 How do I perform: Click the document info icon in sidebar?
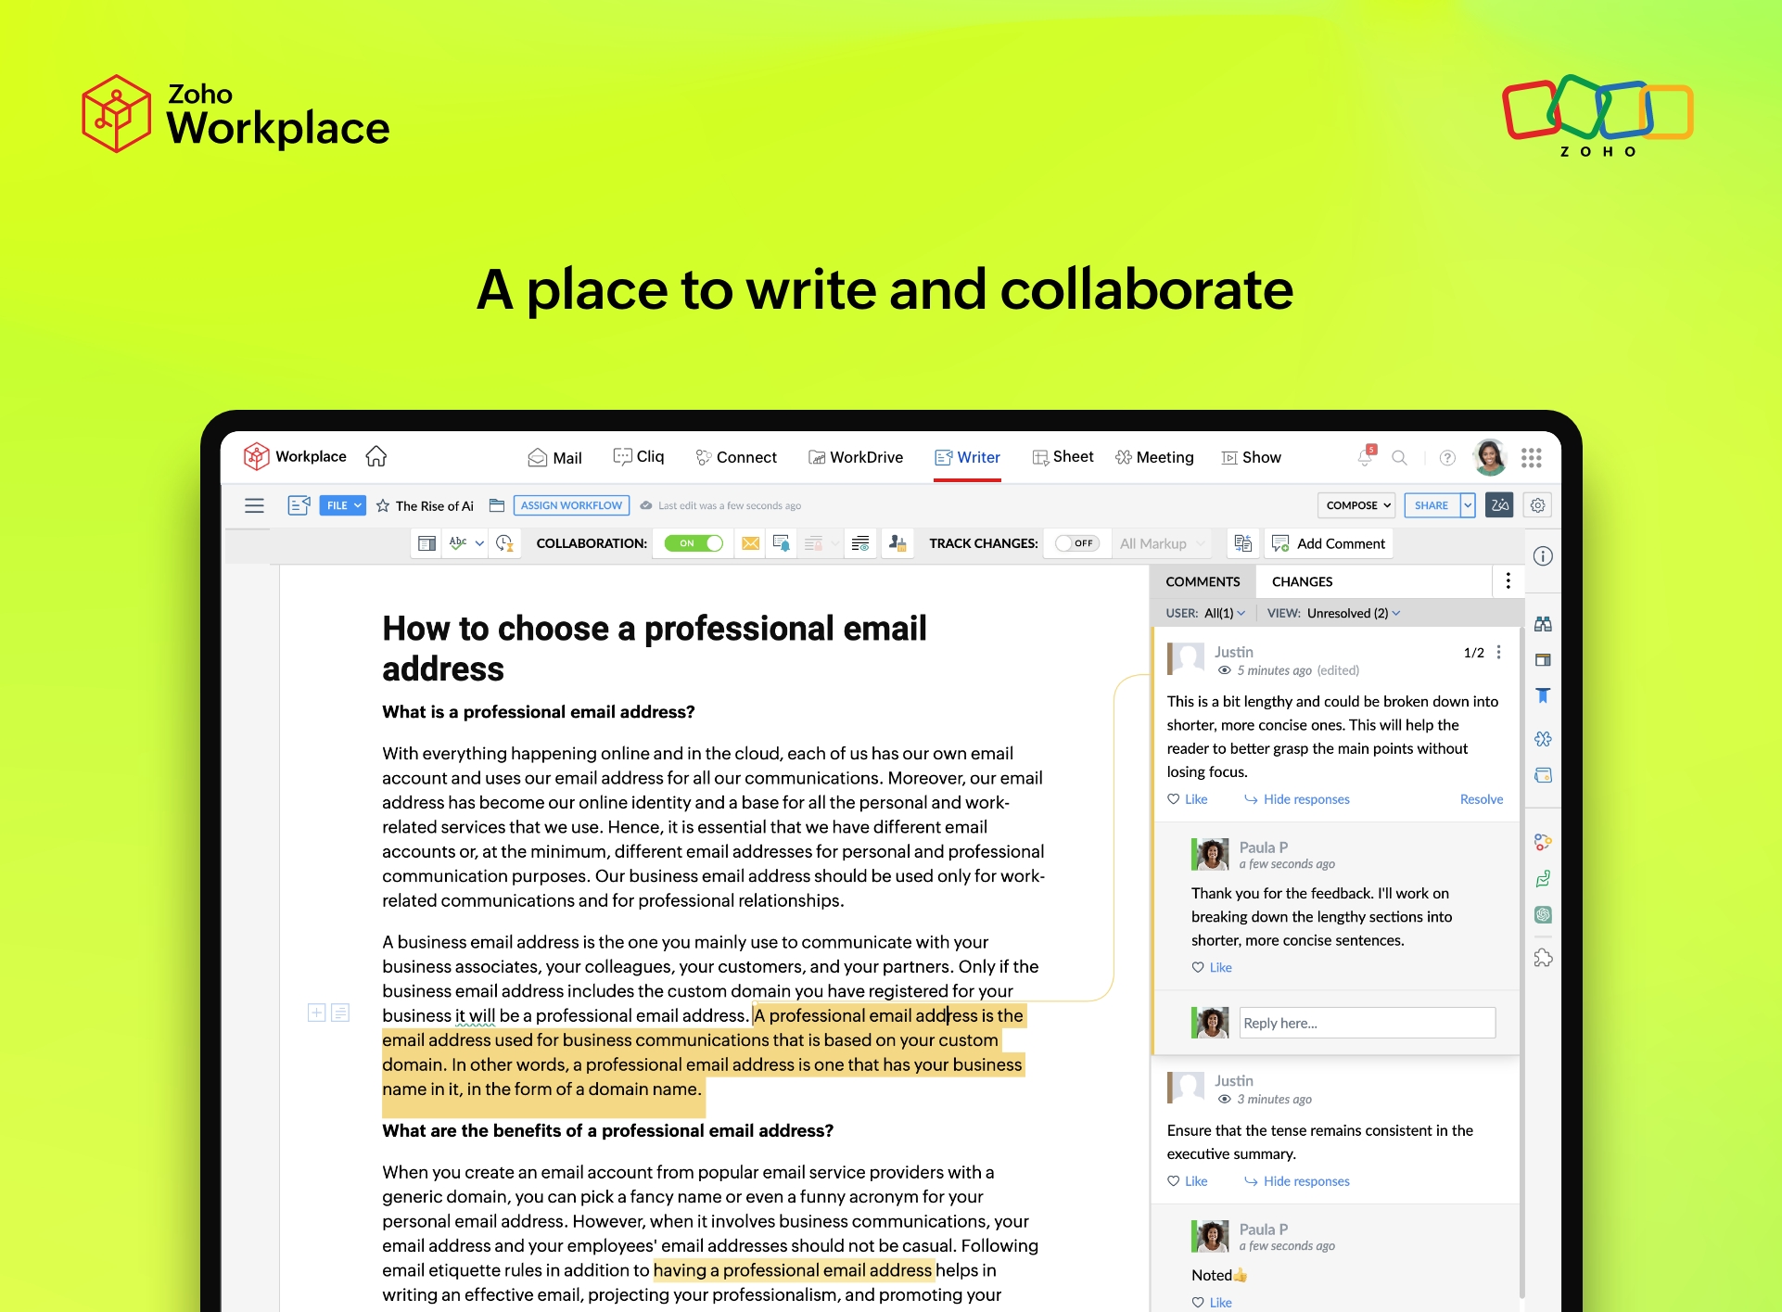1543,556
